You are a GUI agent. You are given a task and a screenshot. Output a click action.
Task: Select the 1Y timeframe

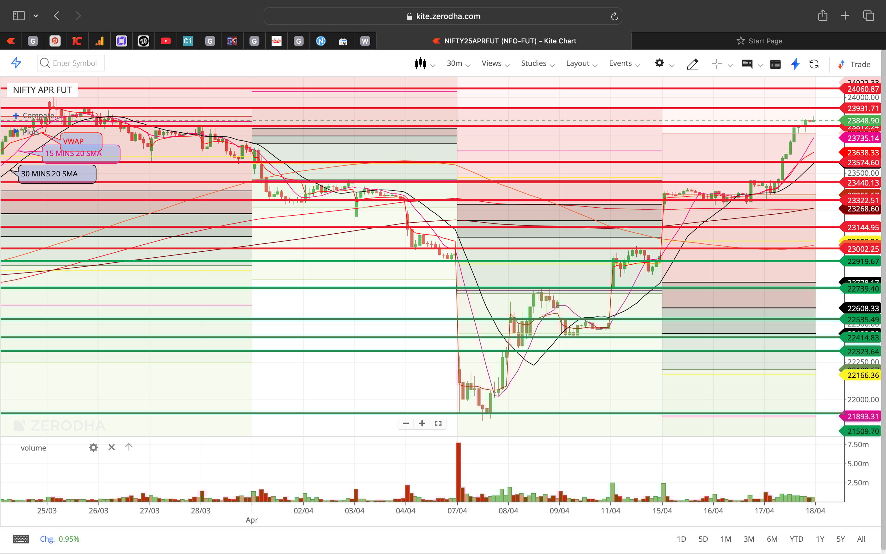click(820, 538)
